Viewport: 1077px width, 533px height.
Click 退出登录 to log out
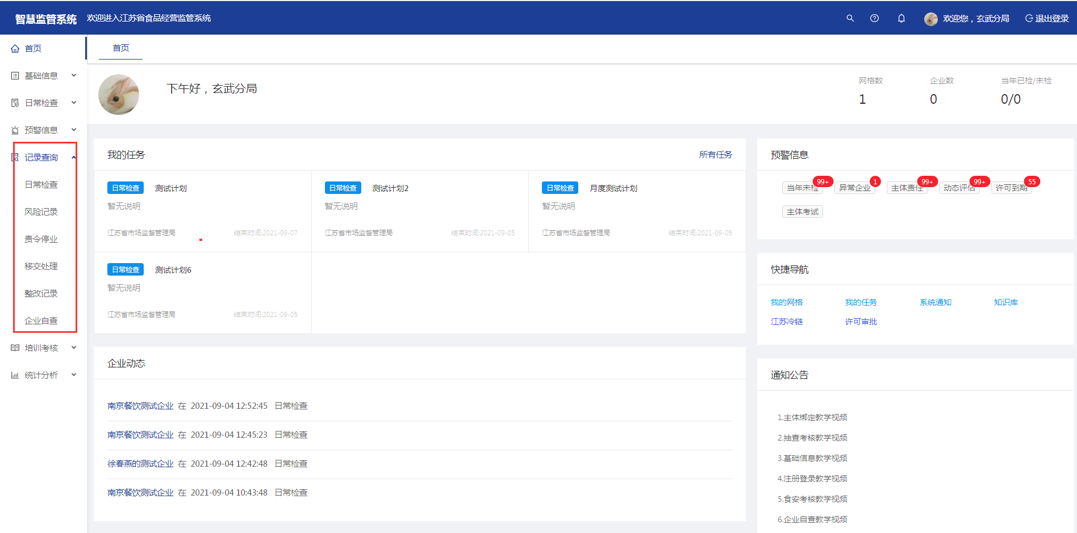click(1047, 19)
